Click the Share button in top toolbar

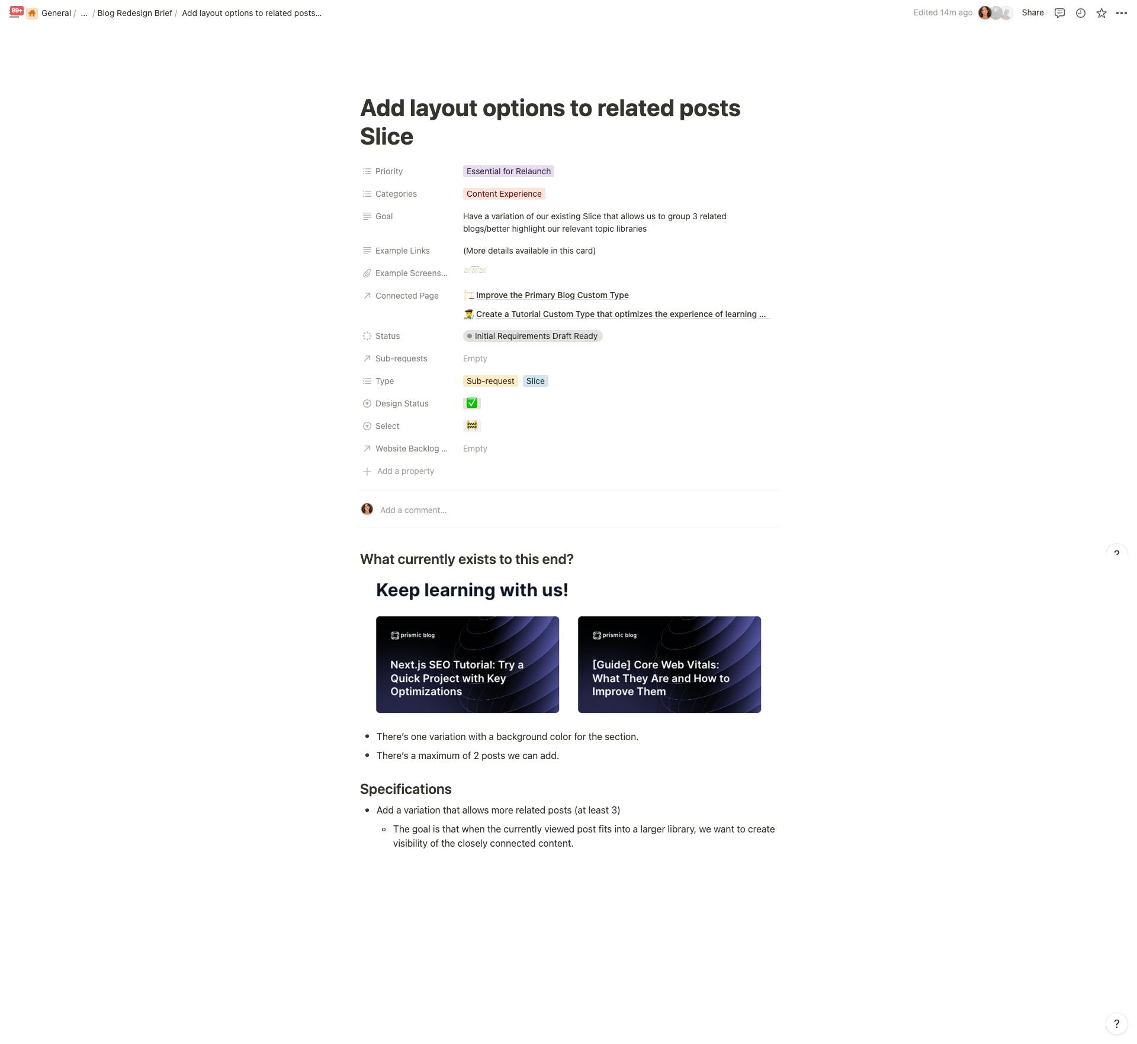point(1033,12)
